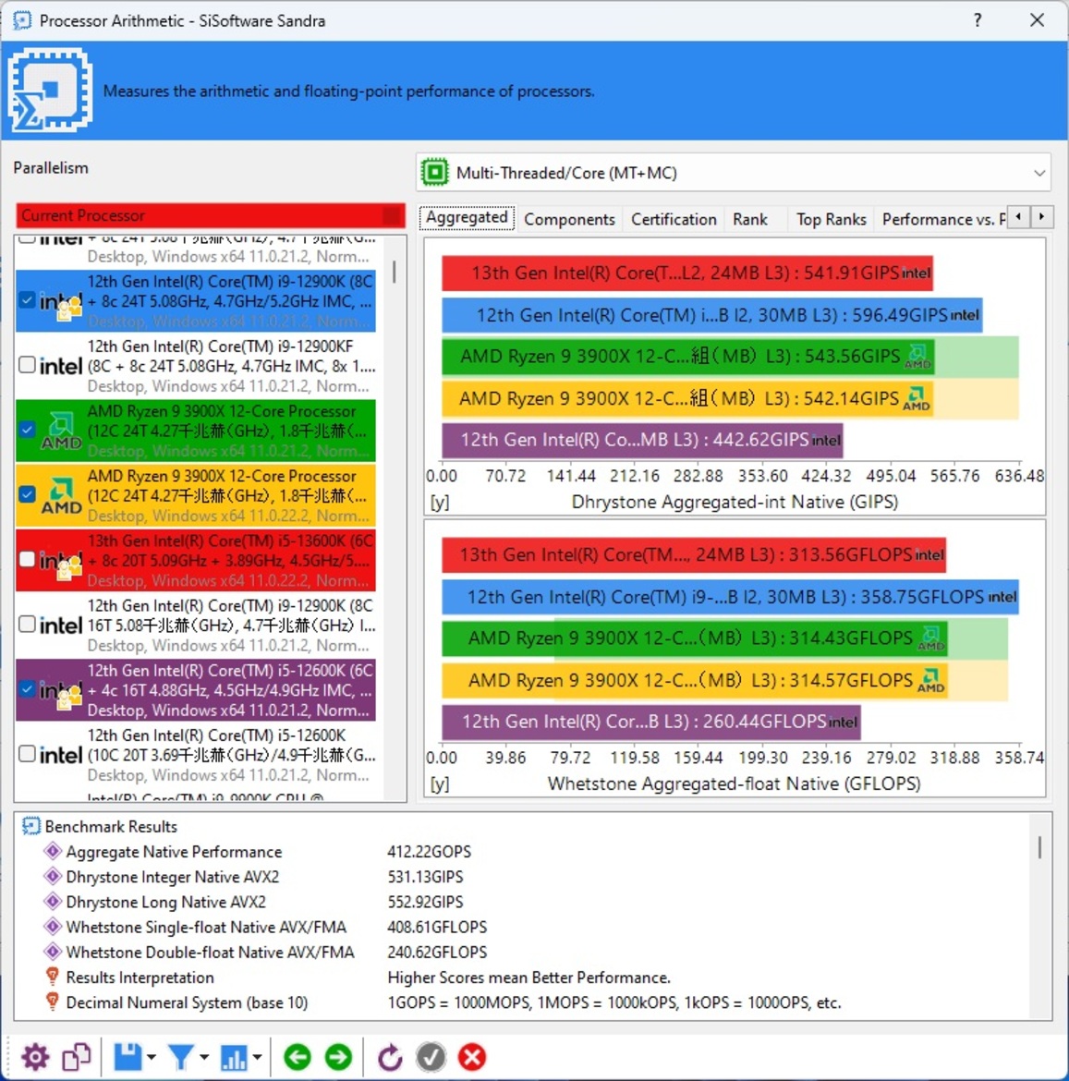Click the diamond icon beside Whetstone Double-float Native
This screenshot has height=1081, width=1069.
point(53,952)
